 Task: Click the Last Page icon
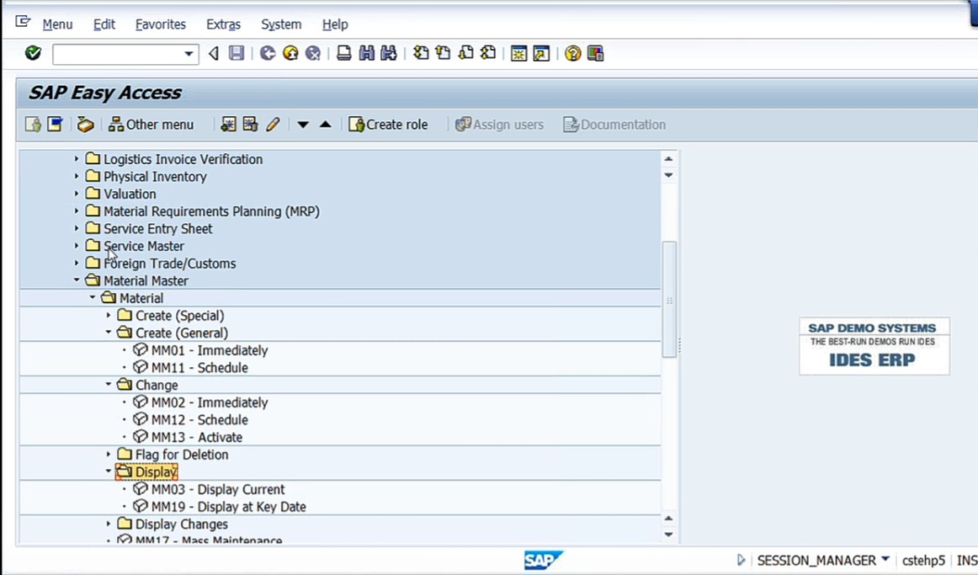pyautogui.click(x=488, y=54)
